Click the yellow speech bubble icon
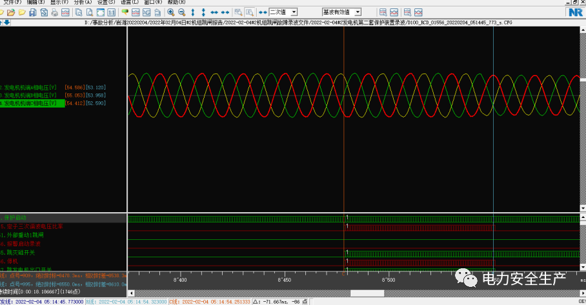 [125, 12]
